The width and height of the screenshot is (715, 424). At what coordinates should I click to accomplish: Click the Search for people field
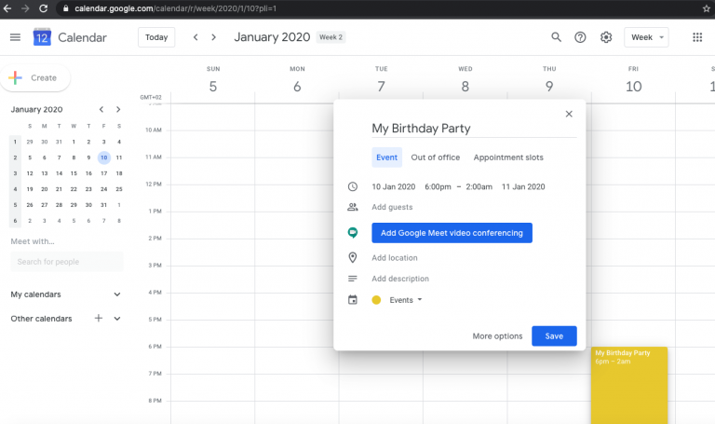coord(66,262)
